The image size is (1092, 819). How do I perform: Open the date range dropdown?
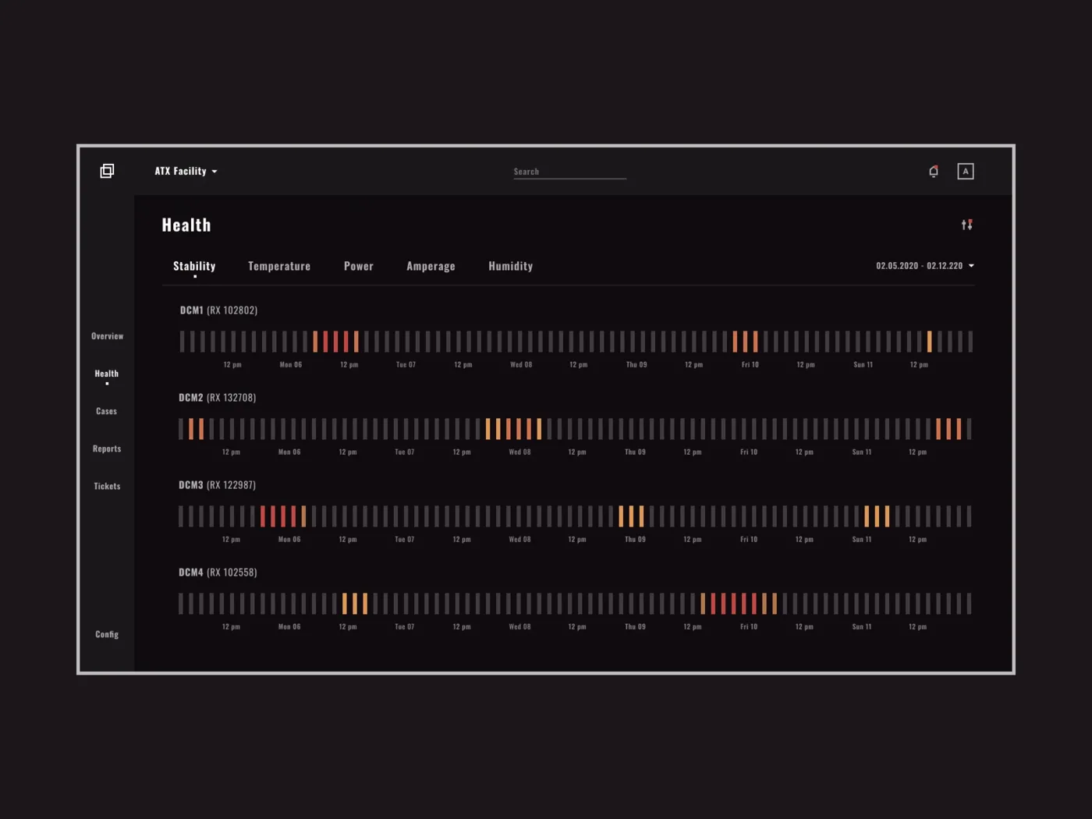click(x=925, y=266)
